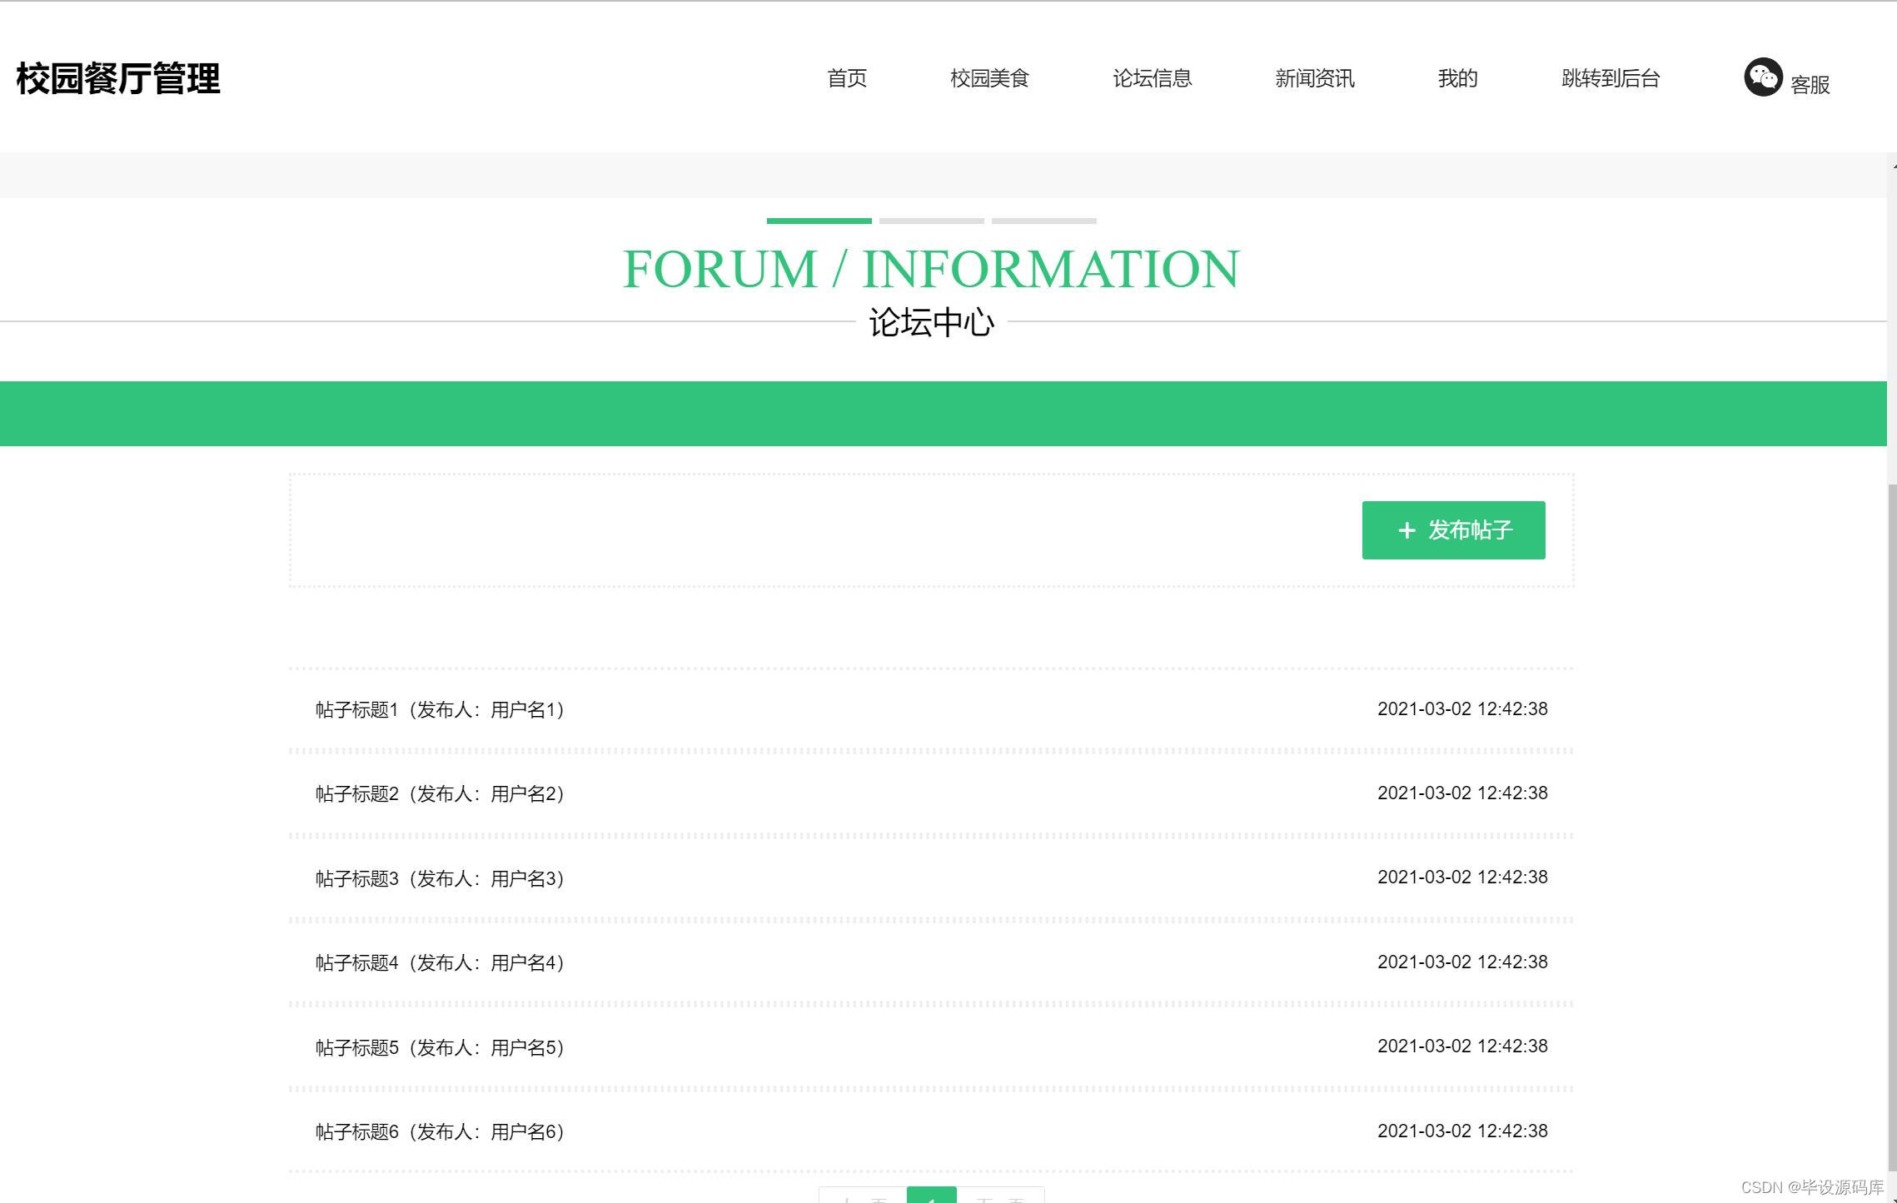Viewport: 1897px width, 1203px height.
Task: Open post 帖子标题3 by 用户名3
Action: pyautogui.click(x=440, y=879)
